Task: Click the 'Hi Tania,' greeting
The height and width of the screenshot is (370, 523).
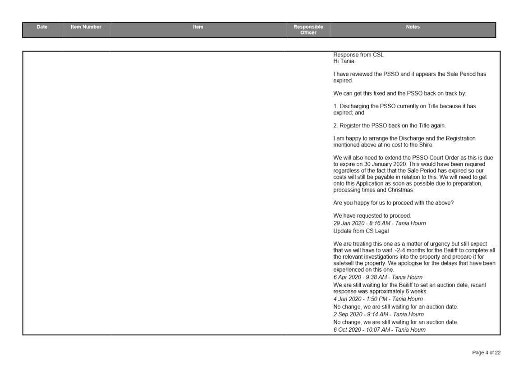Action: point(344,61)
